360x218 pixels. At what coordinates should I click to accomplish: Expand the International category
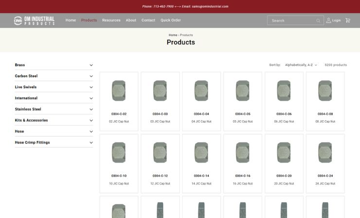click(x=54, y=98)
